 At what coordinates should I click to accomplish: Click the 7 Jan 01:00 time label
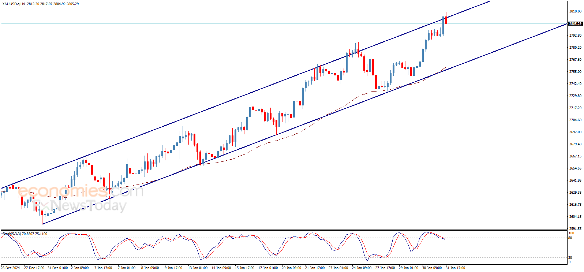[127, 268]
